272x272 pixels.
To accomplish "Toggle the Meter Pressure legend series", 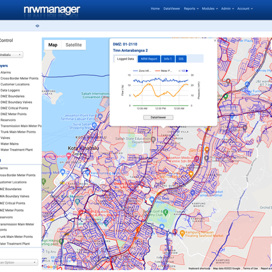I will [x=163, y=71].
